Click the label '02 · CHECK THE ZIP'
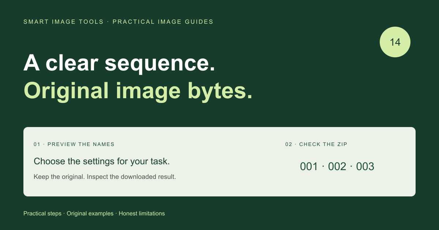The image size is (439, 230). click(x=316, y=144)
